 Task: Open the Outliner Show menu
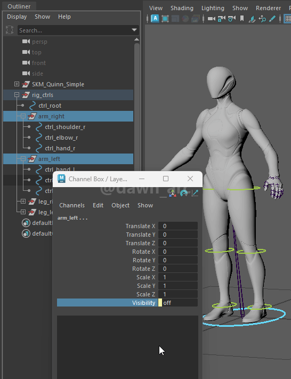42,17
